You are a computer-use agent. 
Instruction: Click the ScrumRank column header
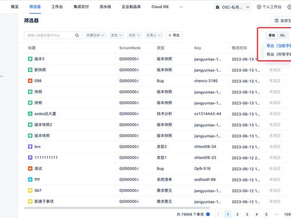pyautogui.click(x=130, y=48)
